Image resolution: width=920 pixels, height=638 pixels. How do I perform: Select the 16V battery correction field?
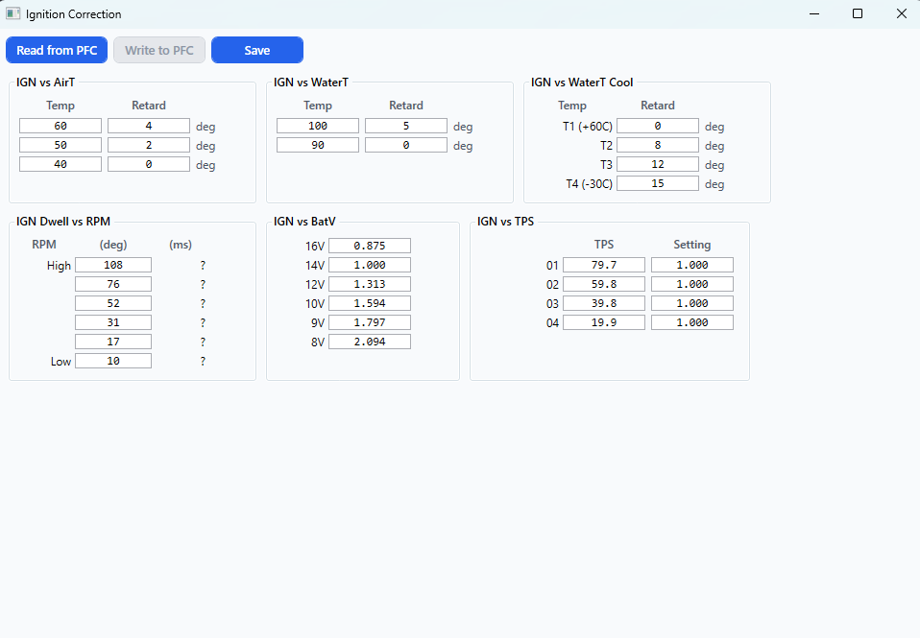pyautogui.click(x=370, y=245)
